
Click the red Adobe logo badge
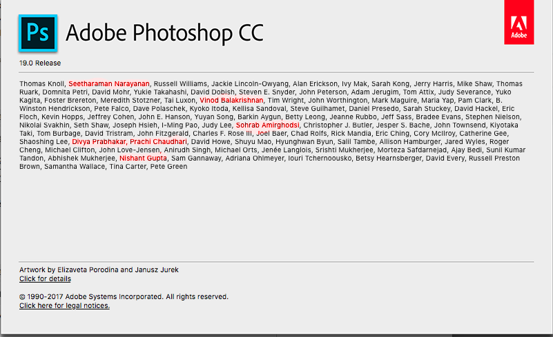(518, 22)
